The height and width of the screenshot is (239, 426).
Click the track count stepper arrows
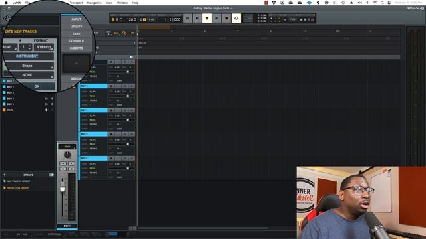coord(29,47)
